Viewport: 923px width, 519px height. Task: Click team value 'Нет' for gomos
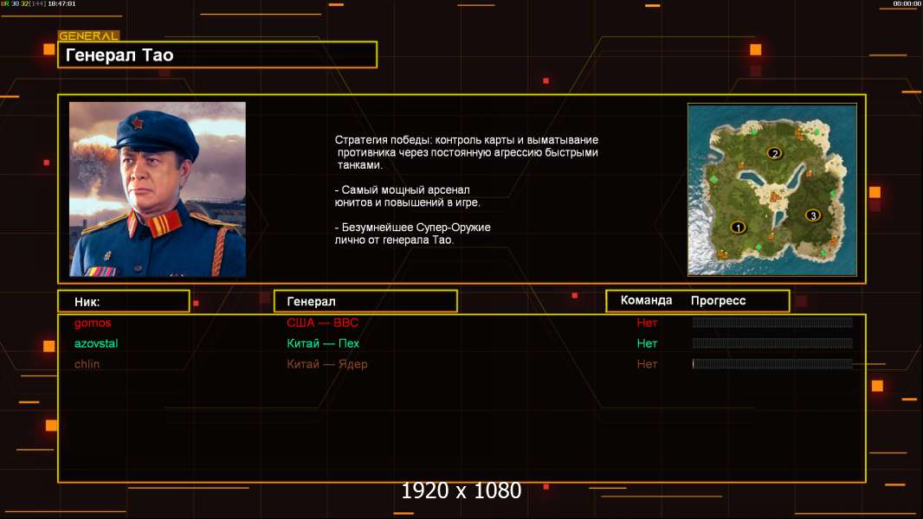[x=647, y=323]
